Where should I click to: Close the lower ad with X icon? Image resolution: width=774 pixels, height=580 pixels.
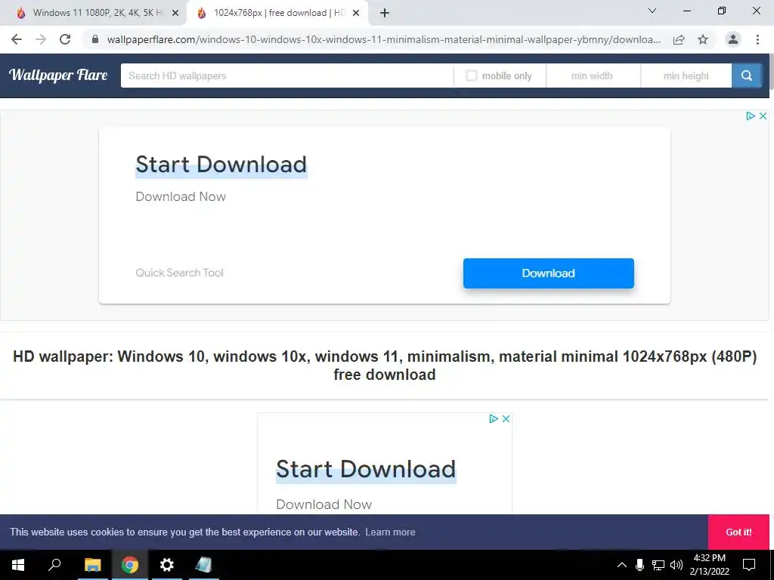506,418
